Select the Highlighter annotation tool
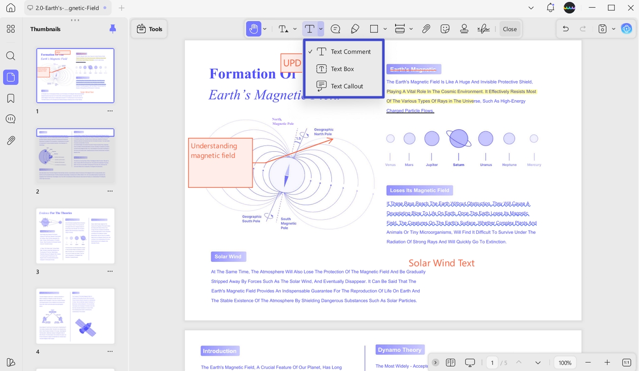Screen dimensions: 639x371 355,29
